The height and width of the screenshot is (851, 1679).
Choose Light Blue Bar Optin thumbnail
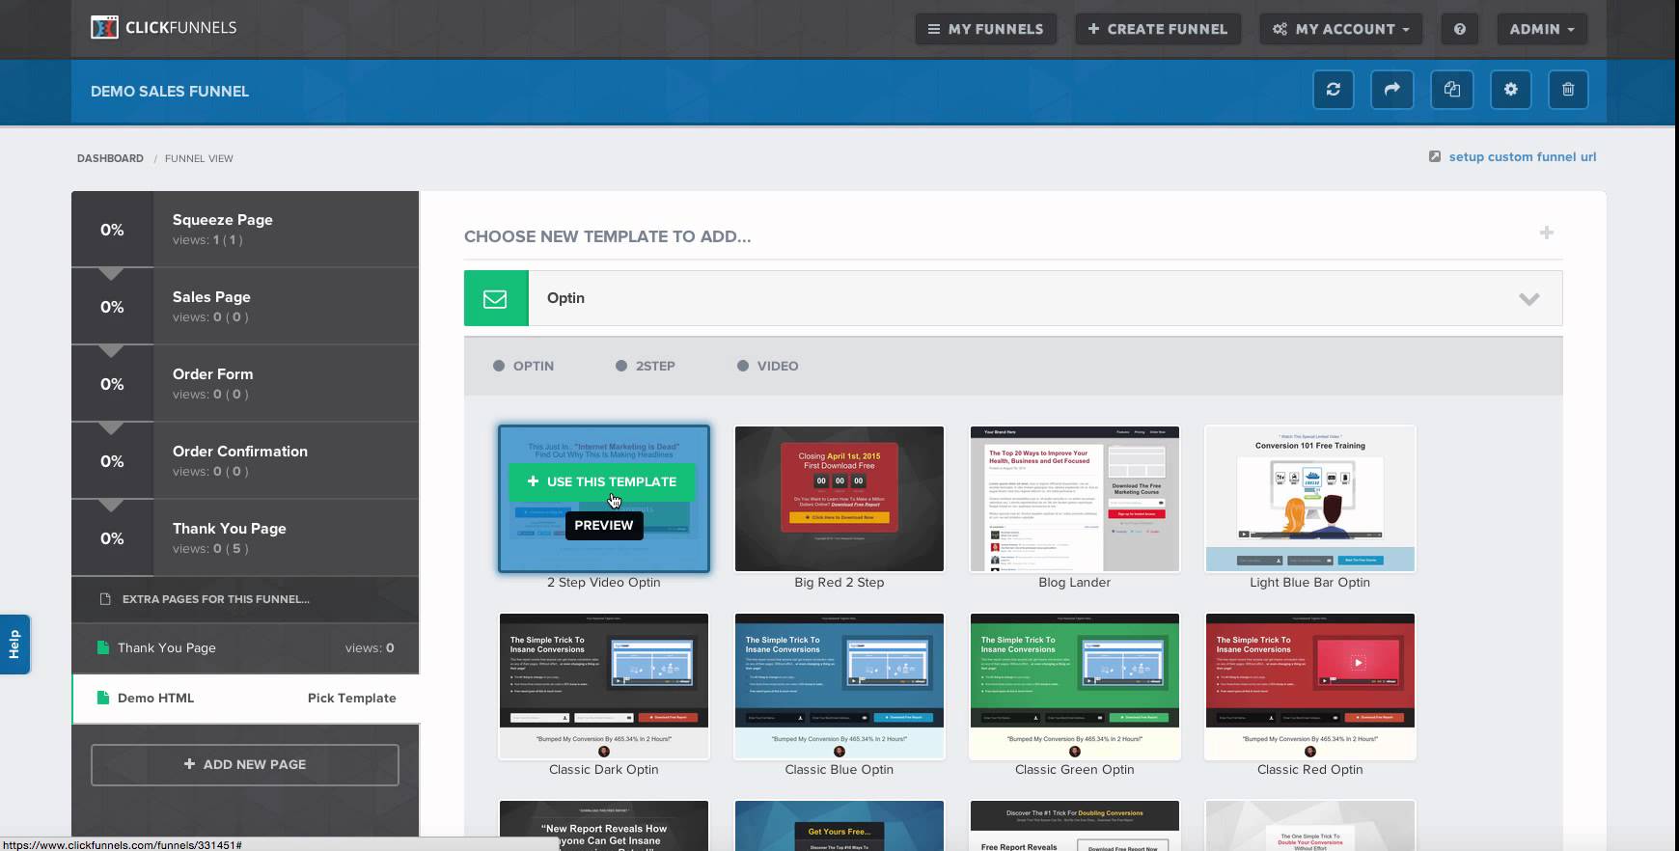click(x=1310, y=499)
